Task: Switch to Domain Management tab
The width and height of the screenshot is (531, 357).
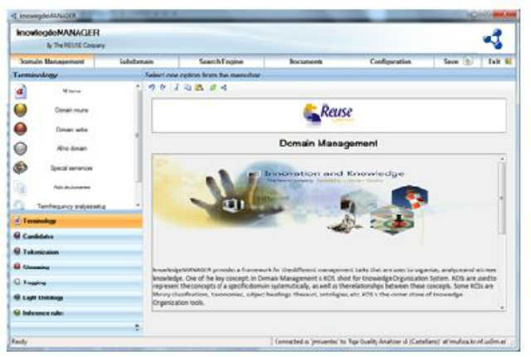Action: click(52, 61)
